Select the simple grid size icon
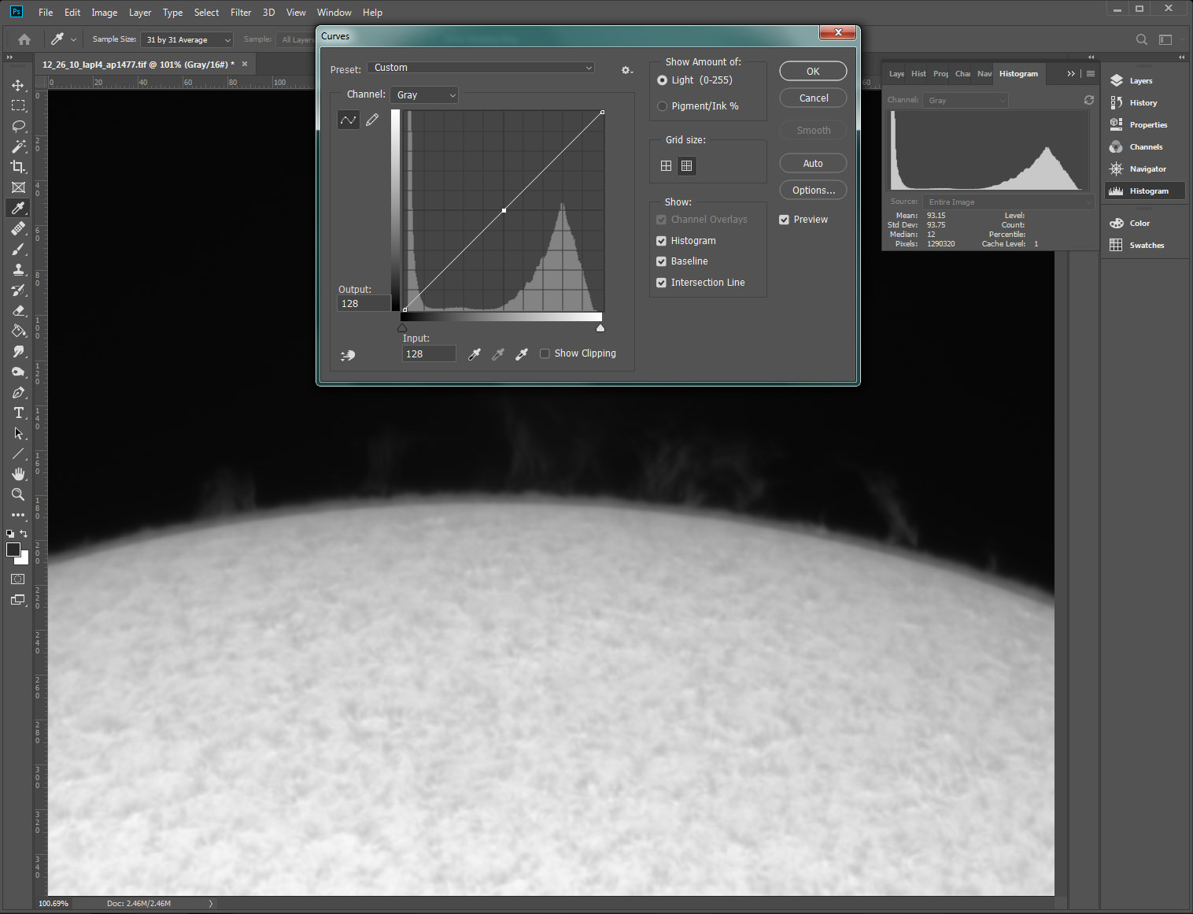Viewport: 1193px width, 914px height. 666,165
